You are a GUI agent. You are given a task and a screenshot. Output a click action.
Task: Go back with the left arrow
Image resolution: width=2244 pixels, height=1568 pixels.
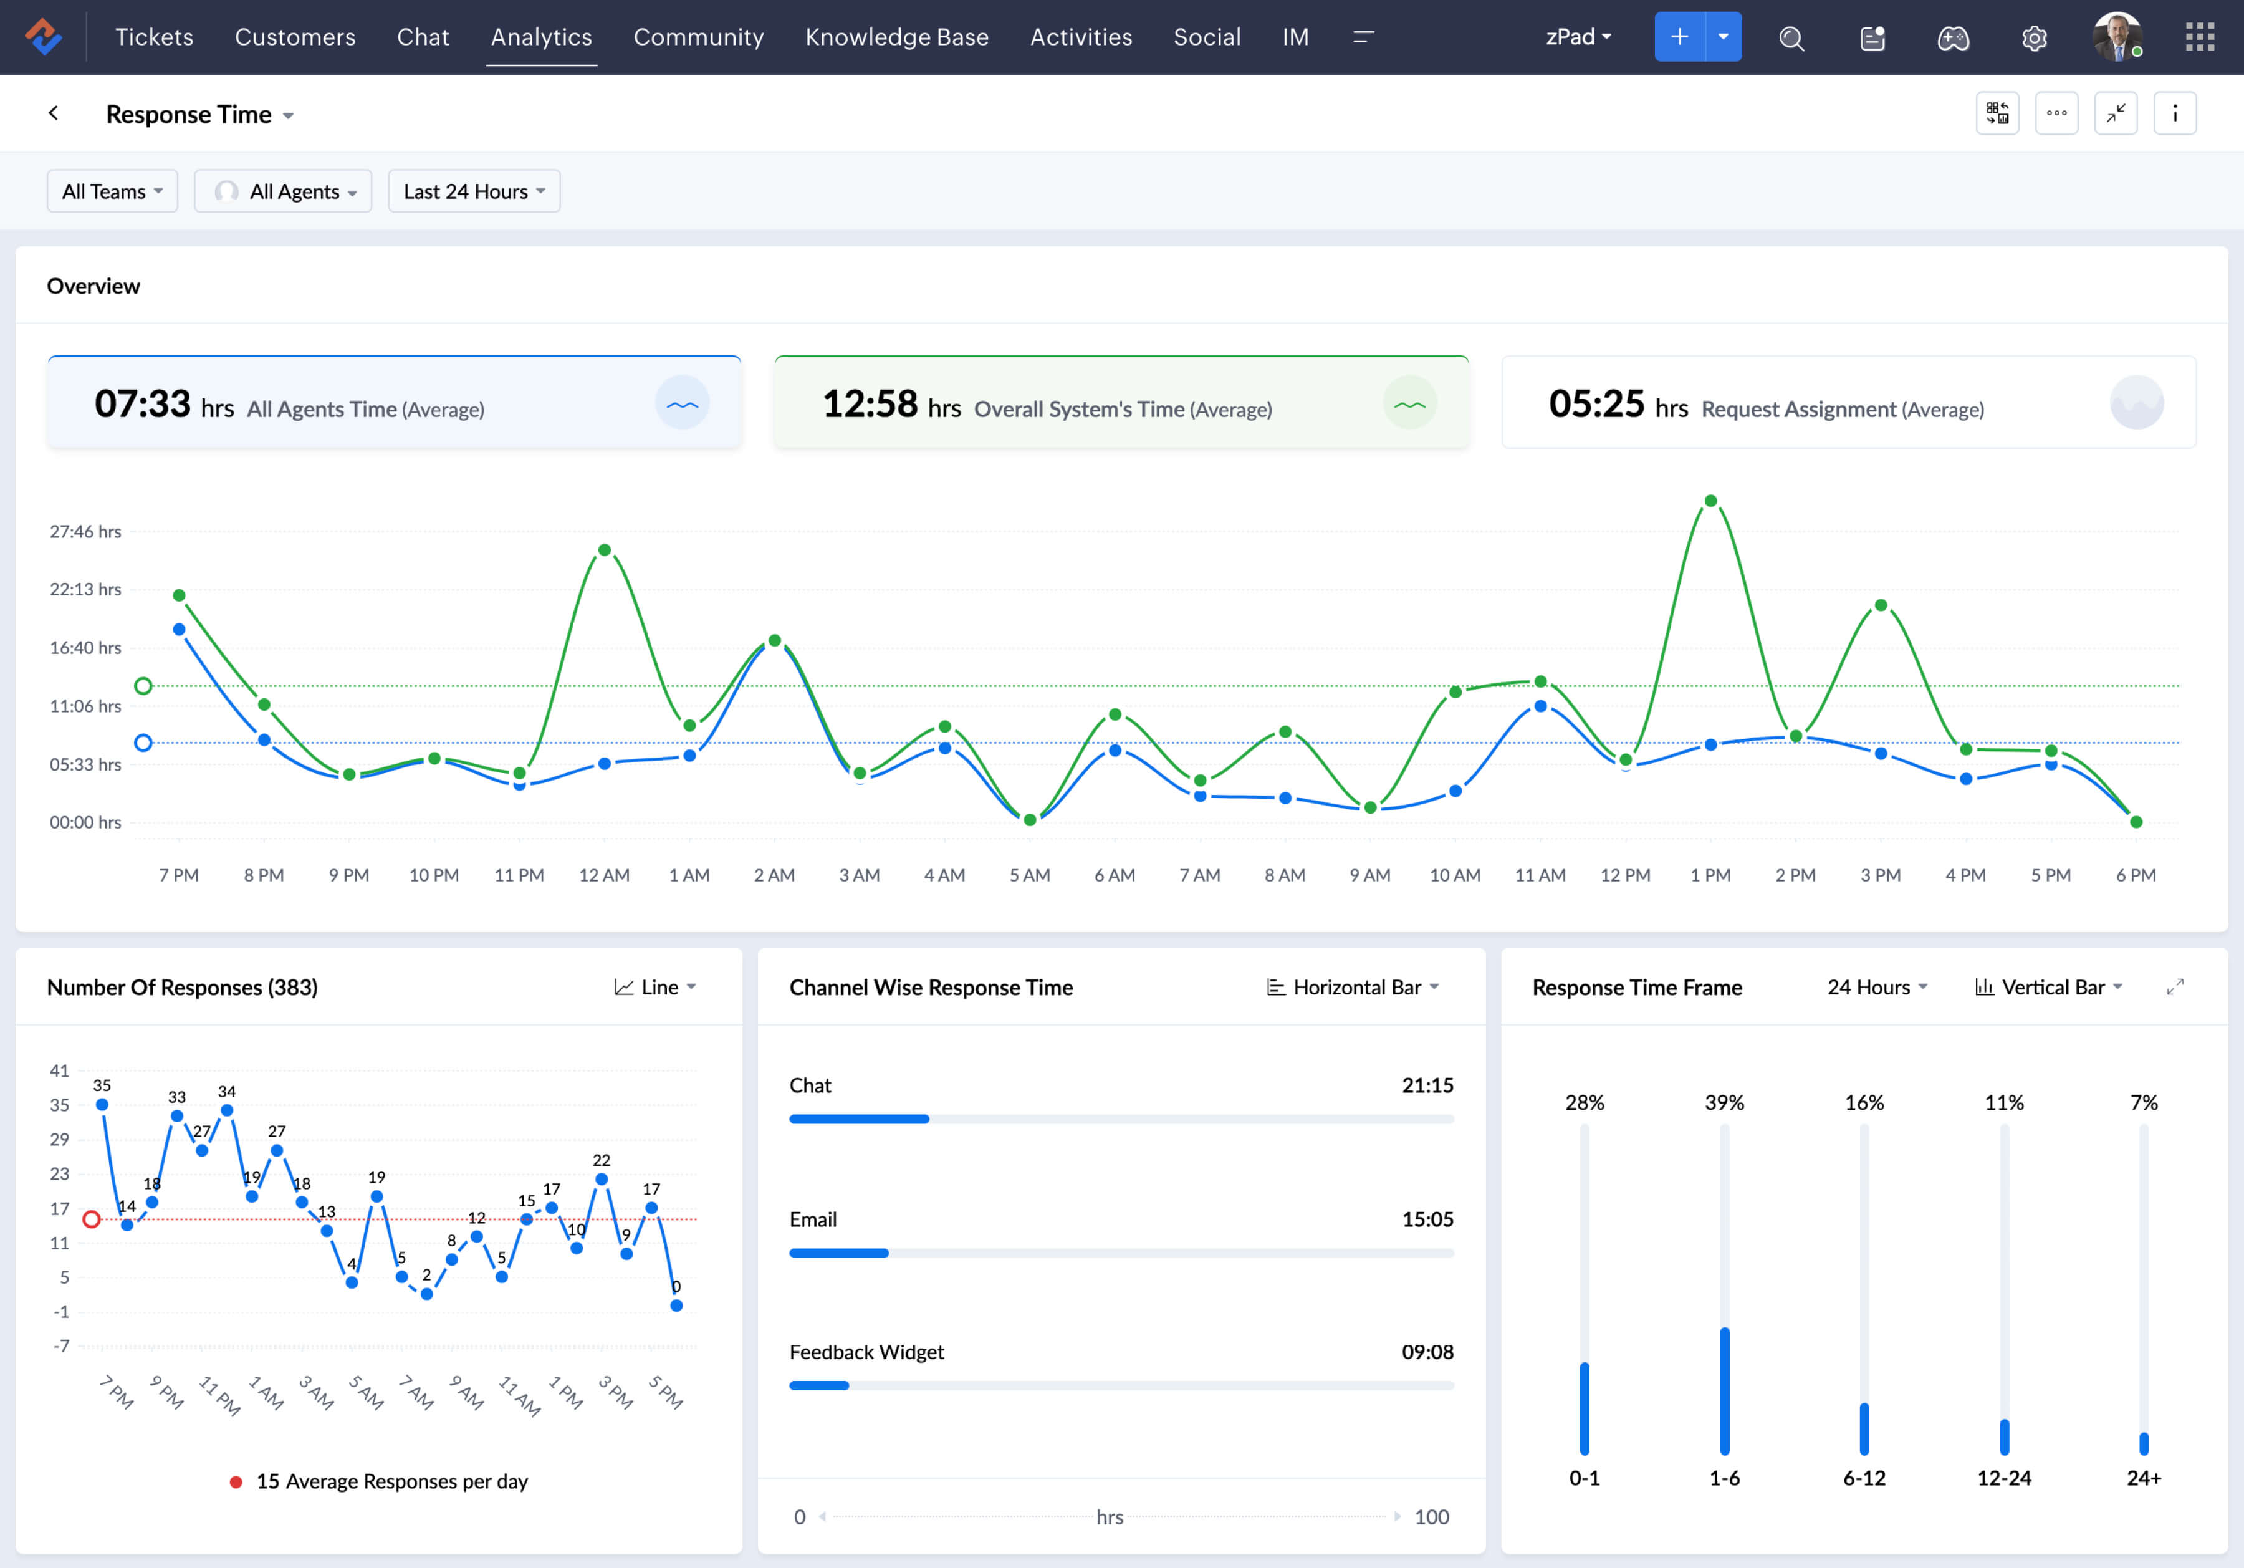pos(54,113)
